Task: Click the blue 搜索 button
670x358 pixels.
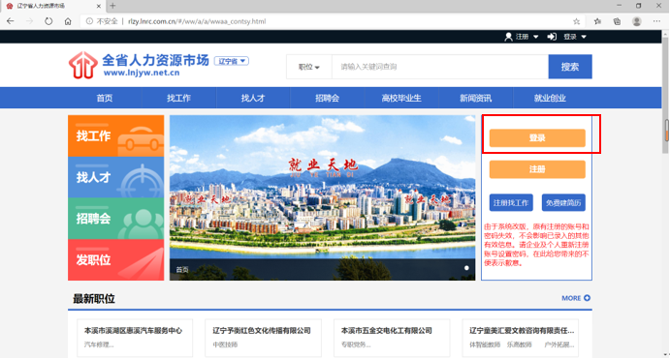Action: click(570, 67)
